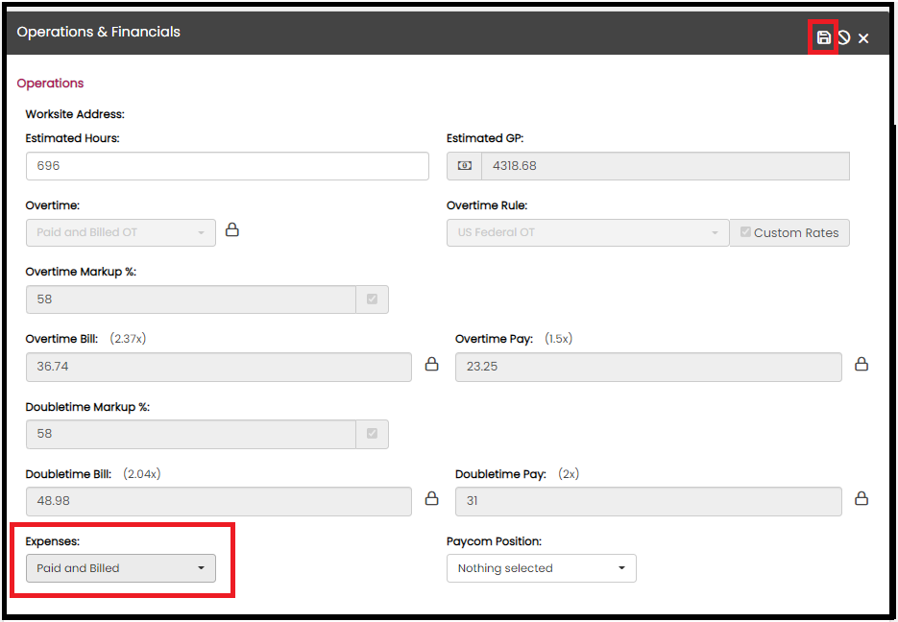
Task: Click the Expenses label
Action: (53, 541)
